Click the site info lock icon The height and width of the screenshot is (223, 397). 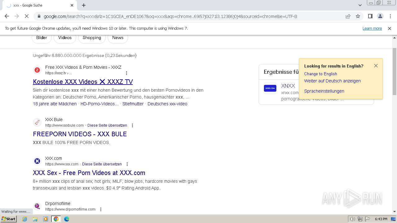(x=39, y=16)
